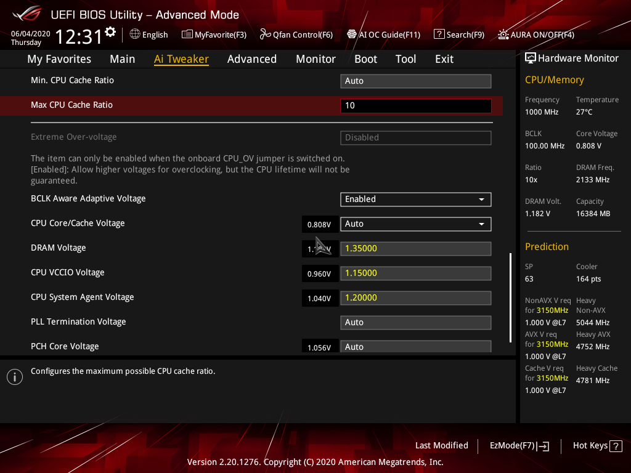The width and height of the screenshot is (631, 473).
Task: Click the Hardware Monitor panel icon
Action: (x=531, y=57)
